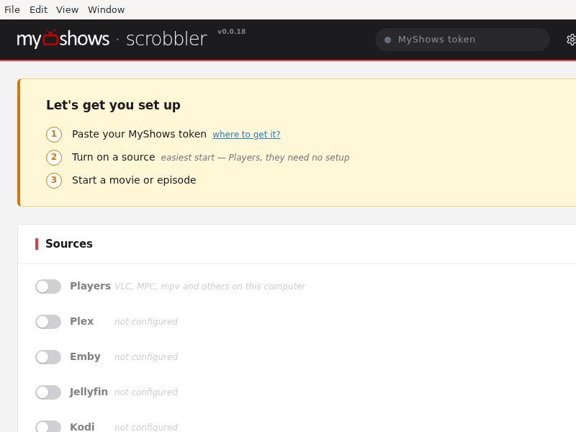Click 'Start a movie or episode' step text
This screenshot has height=432, width=576.
tap(134, 181)
